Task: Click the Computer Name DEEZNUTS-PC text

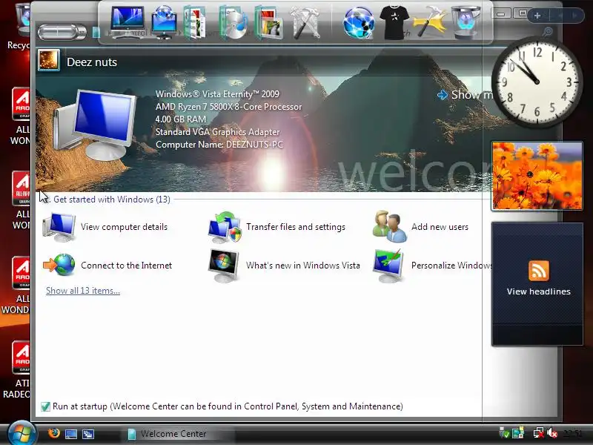Action: coord(219,145)
